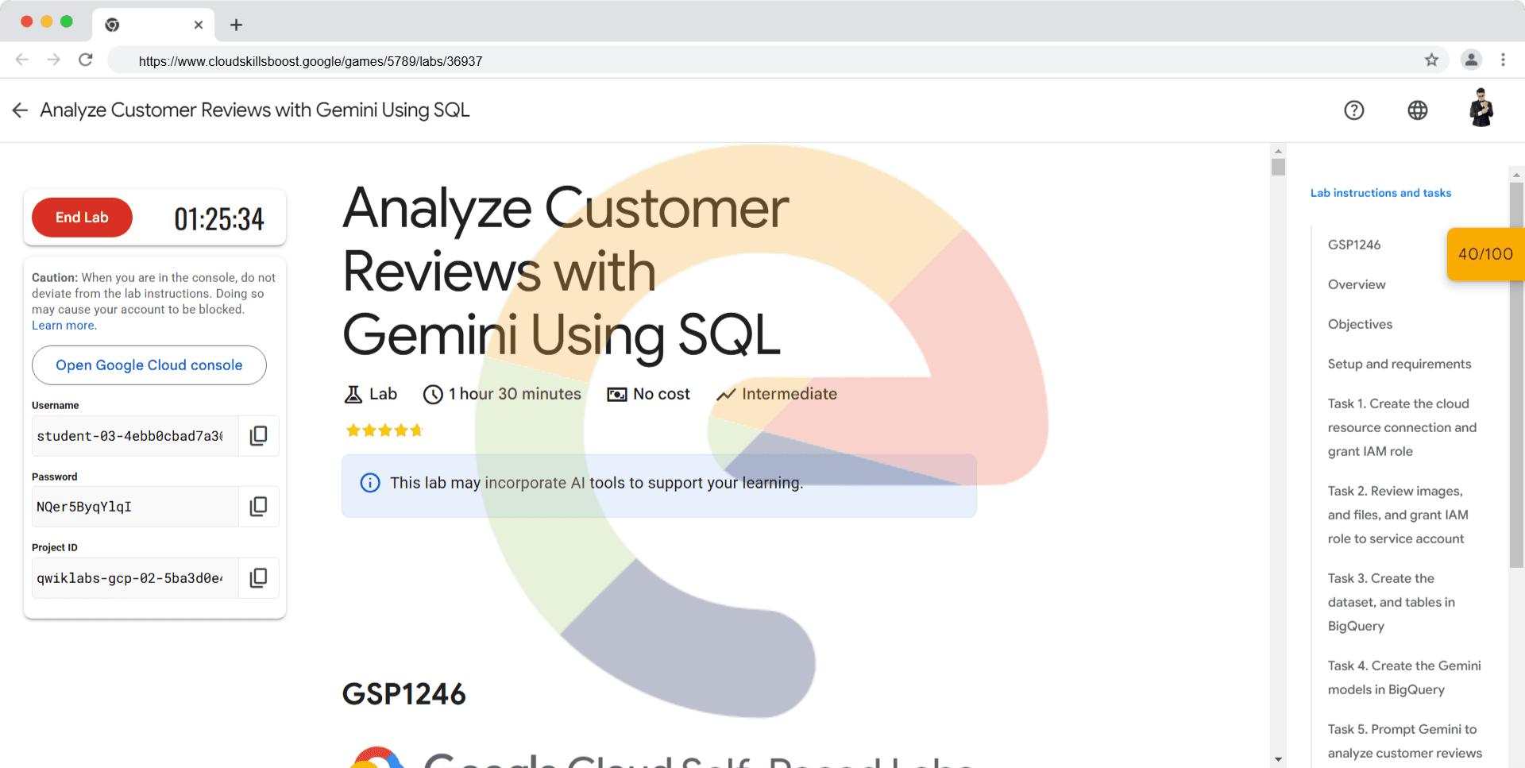
Task: Click the five-star rating
Action: pyautogui.click(x=384, y=430)
